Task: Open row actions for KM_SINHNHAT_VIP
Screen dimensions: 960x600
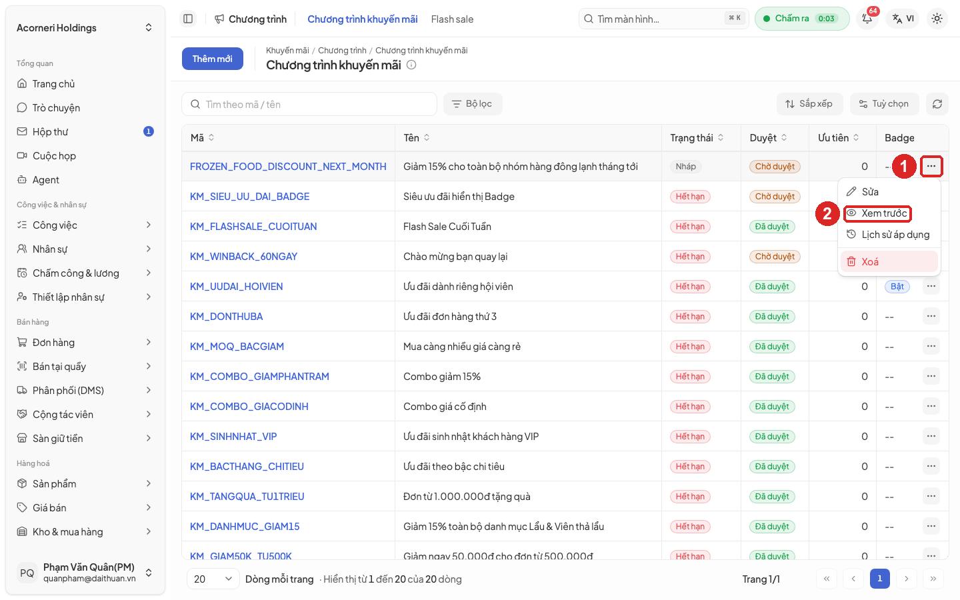Action: [x=931, y=436]
